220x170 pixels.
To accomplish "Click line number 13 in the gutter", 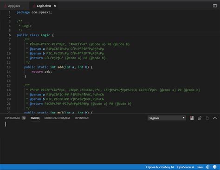I will coord(9,67).
